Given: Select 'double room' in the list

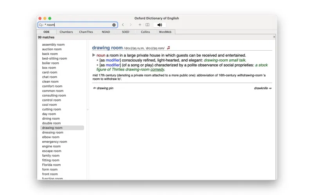Looking at the screenshot, I should pyautogui.click(x=51, y=123).
